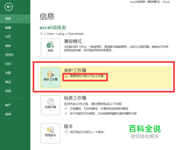Click the 兼容模式 heading
The height and width of the screenshot is (150, 176).
pyautogui.click(x=73, y=42)
